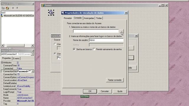Click the Ajuda button
The height and width of the screenshot is (106, 189).
(x=120, y=91)
